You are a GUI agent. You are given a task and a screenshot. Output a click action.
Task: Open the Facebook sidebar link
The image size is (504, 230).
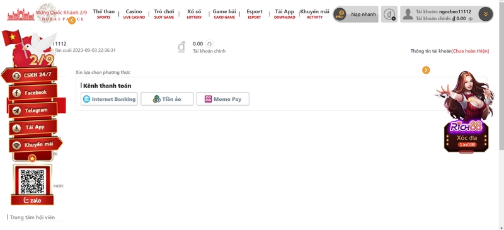click(33, 93)
